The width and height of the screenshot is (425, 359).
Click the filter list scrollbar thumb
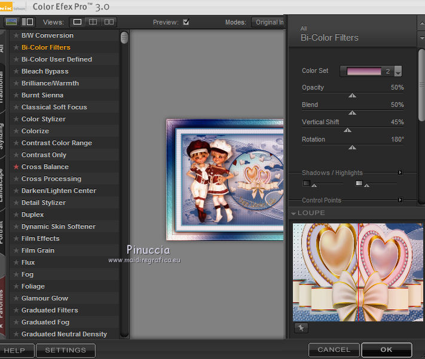click(x=124, y=38)
